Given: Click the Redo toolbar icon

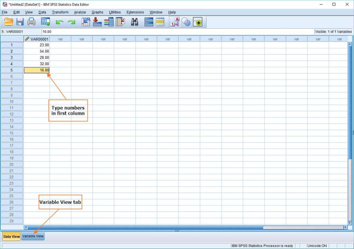Looking at the screenshot, I should (71, 21).
